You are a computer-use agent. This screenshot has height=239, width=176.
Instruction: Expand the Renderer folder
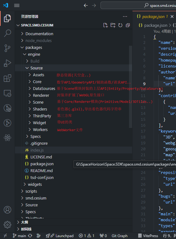41,96
